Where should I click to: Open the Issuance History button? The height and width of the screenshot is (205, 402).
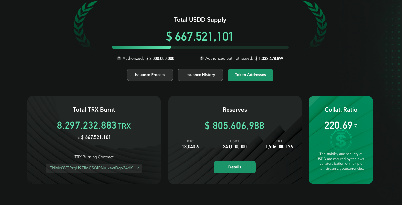[x=200, y=75]
